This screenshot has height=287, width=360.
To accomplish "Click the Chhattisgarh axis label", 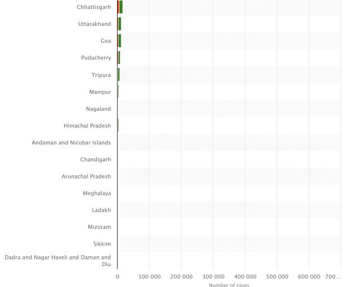I will point(94,7).
